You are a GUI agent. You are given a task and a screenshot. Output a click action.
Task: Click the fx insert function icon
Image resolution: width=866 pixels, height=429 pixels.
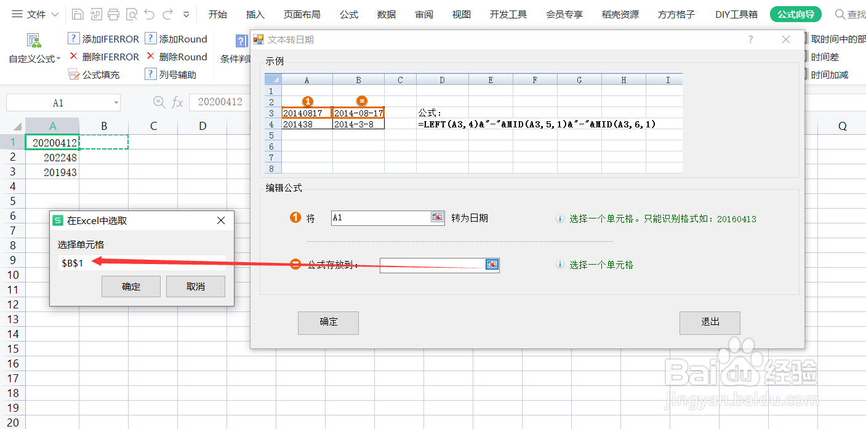[x=177, y=102]
